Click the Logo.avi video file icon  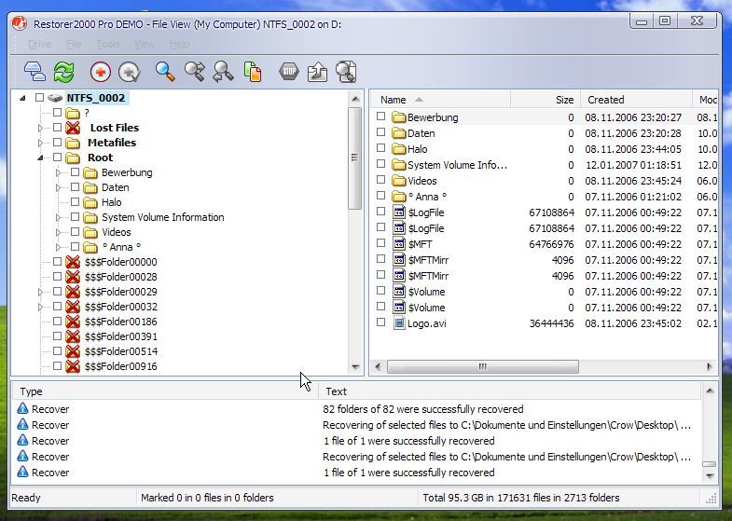pyautogui.click(x=399, y=323)
